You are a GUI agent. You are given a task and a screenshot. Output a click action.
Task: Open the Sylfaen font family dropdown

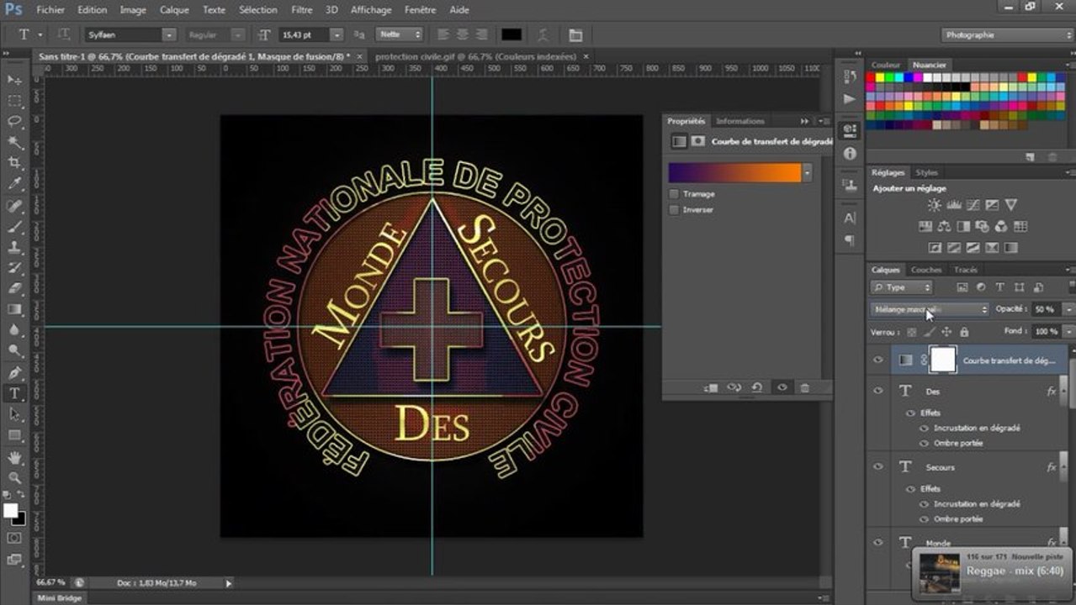pyautogui.click(x=168, y=34)
